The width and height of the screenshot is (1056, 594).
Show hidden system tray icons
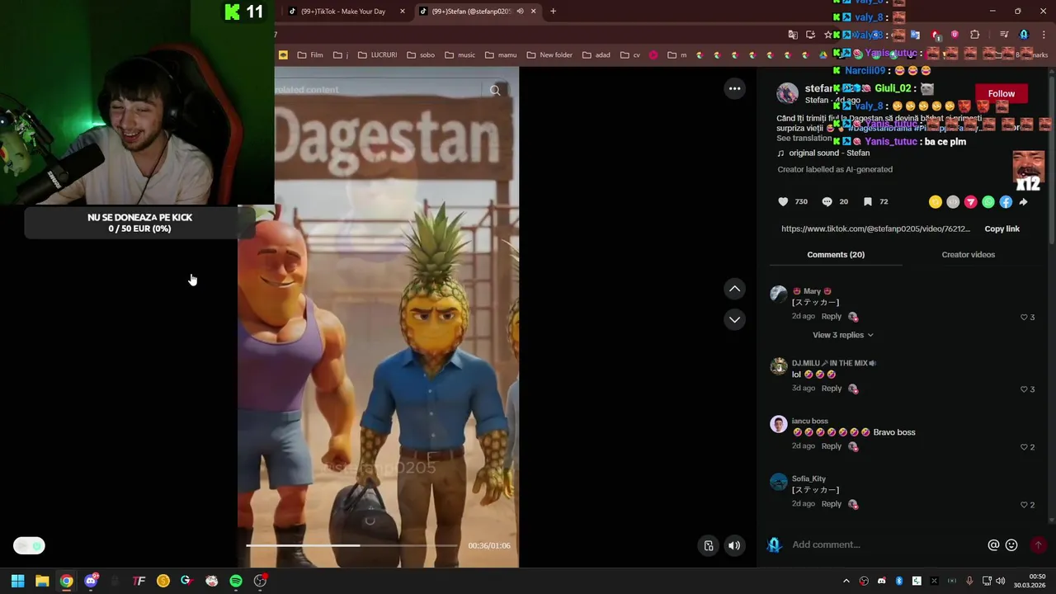pyautogui.click(x=846, y=581)
